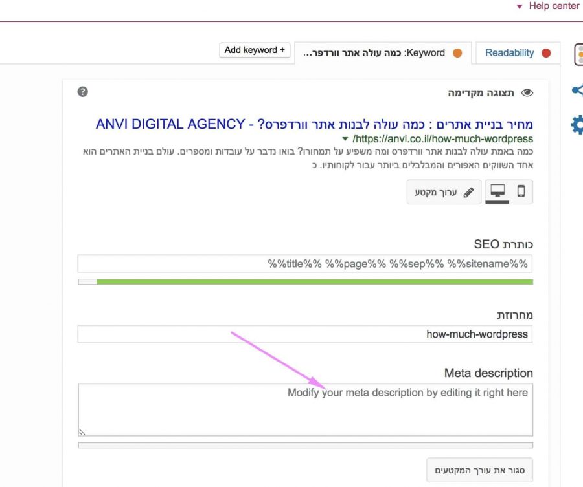
Task: Click into the SEO title input field
Action: (x=305, y=264)
